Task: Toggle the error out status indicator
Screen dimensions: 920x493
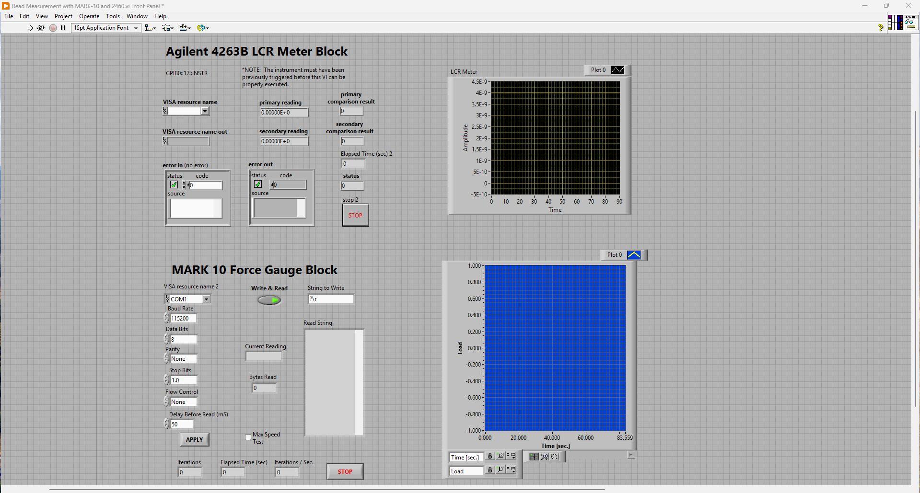Action: click(258, 184)
